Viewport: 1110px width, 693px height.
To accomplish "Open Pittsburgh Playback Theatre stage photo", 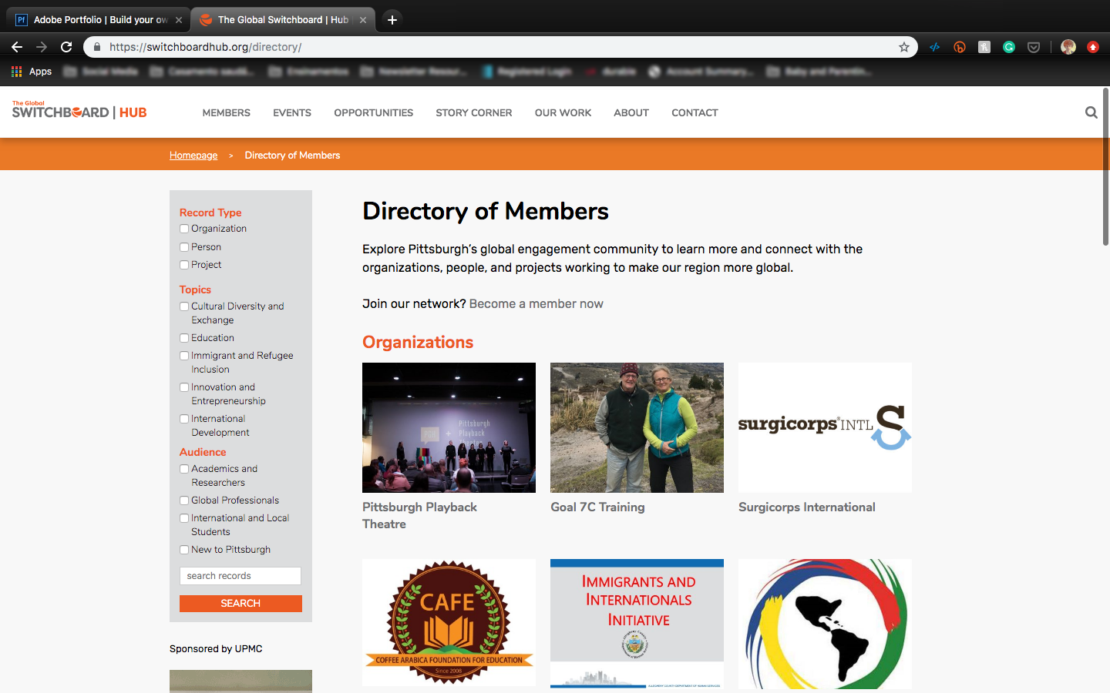I will [449, 427].
